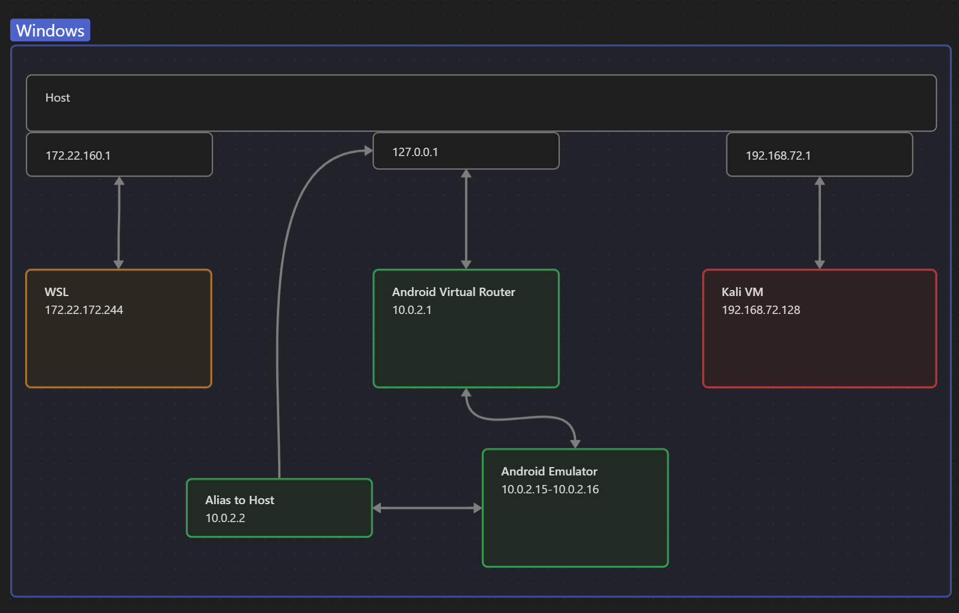Click the horizontal arrow between Alias and Emulator
Image resolution: width=959 pixels, height=613 pixels.
[427, 508]
